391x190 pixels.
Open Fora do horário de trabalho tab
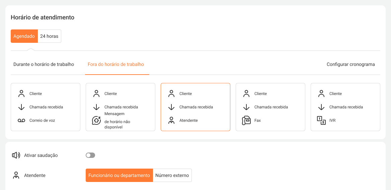tap(116, 64)
